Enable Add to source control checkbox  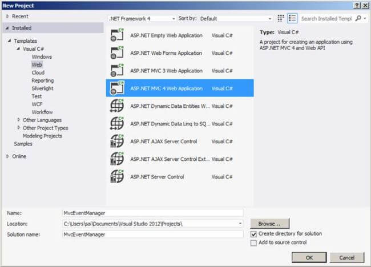(x=253, y=243)
